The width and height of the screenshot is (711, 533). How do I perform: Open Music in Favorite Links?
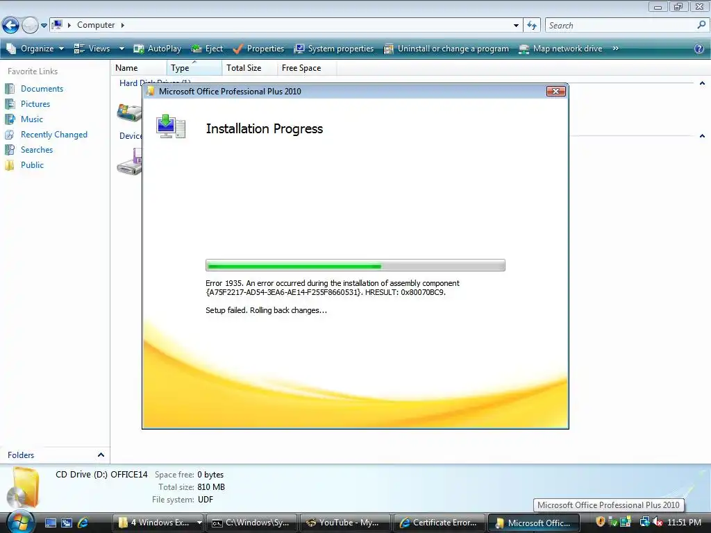click(32, 119)
